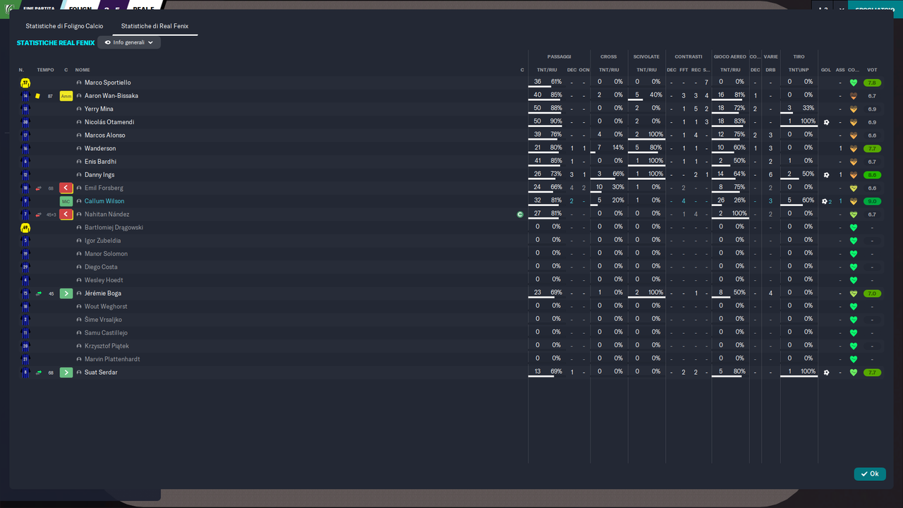Open Aaron Wan-Bissaka's player name
This screenshot has width=903, height=508.
(111, 96)
